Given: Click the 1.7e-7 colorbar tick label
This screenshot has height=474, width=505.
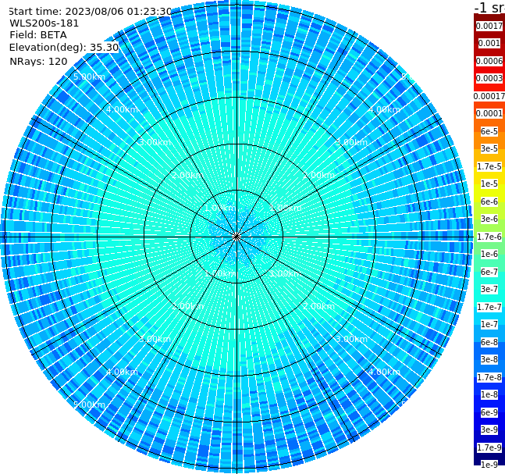Looking at the screenshot, I should point(489,307).
